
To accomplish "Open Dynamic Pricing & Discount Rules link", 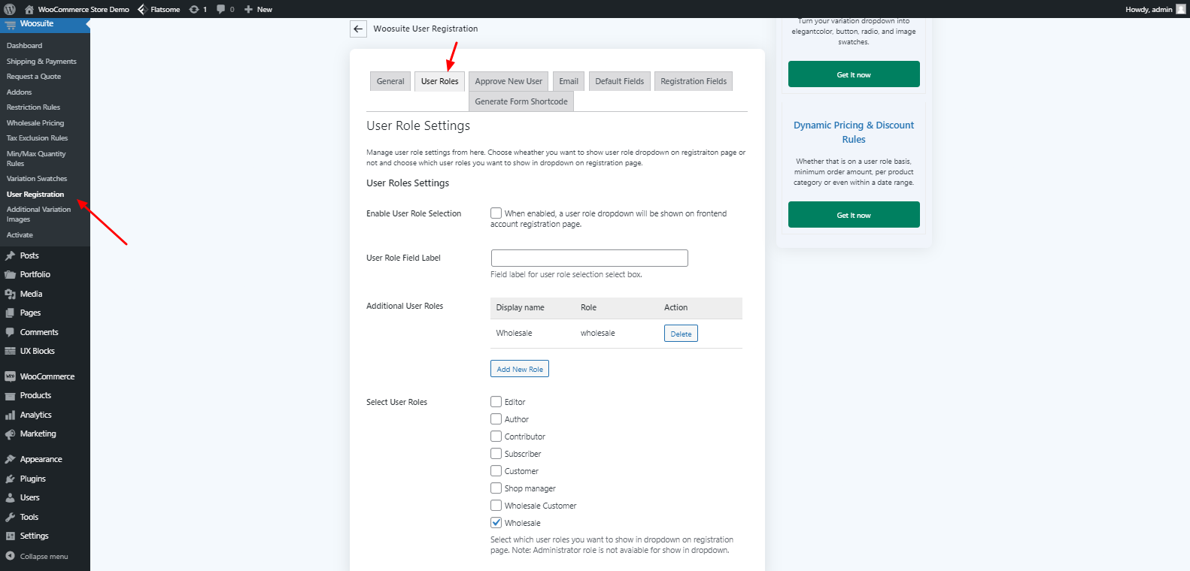I will 854,132.
